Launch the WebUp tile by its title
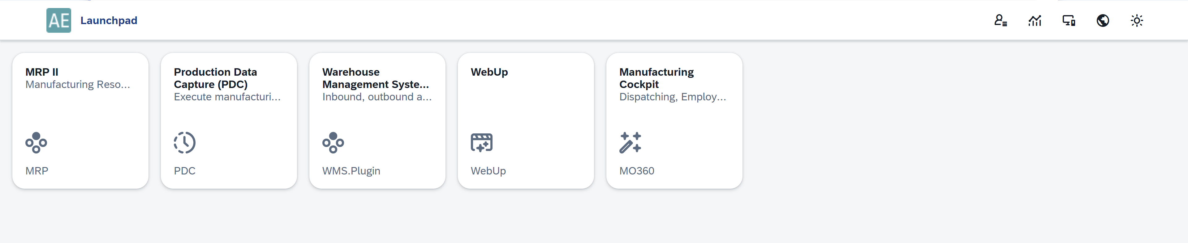 [x=489, y=72]
